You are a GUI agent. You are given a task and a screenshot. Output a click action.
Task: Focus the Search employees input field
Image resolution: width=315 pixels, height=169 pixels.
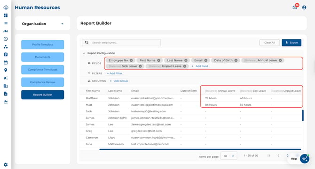click(x=121, y=43)
